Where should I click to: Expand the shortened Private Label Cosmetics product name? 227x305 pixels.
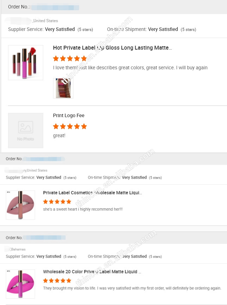(92, 193)
